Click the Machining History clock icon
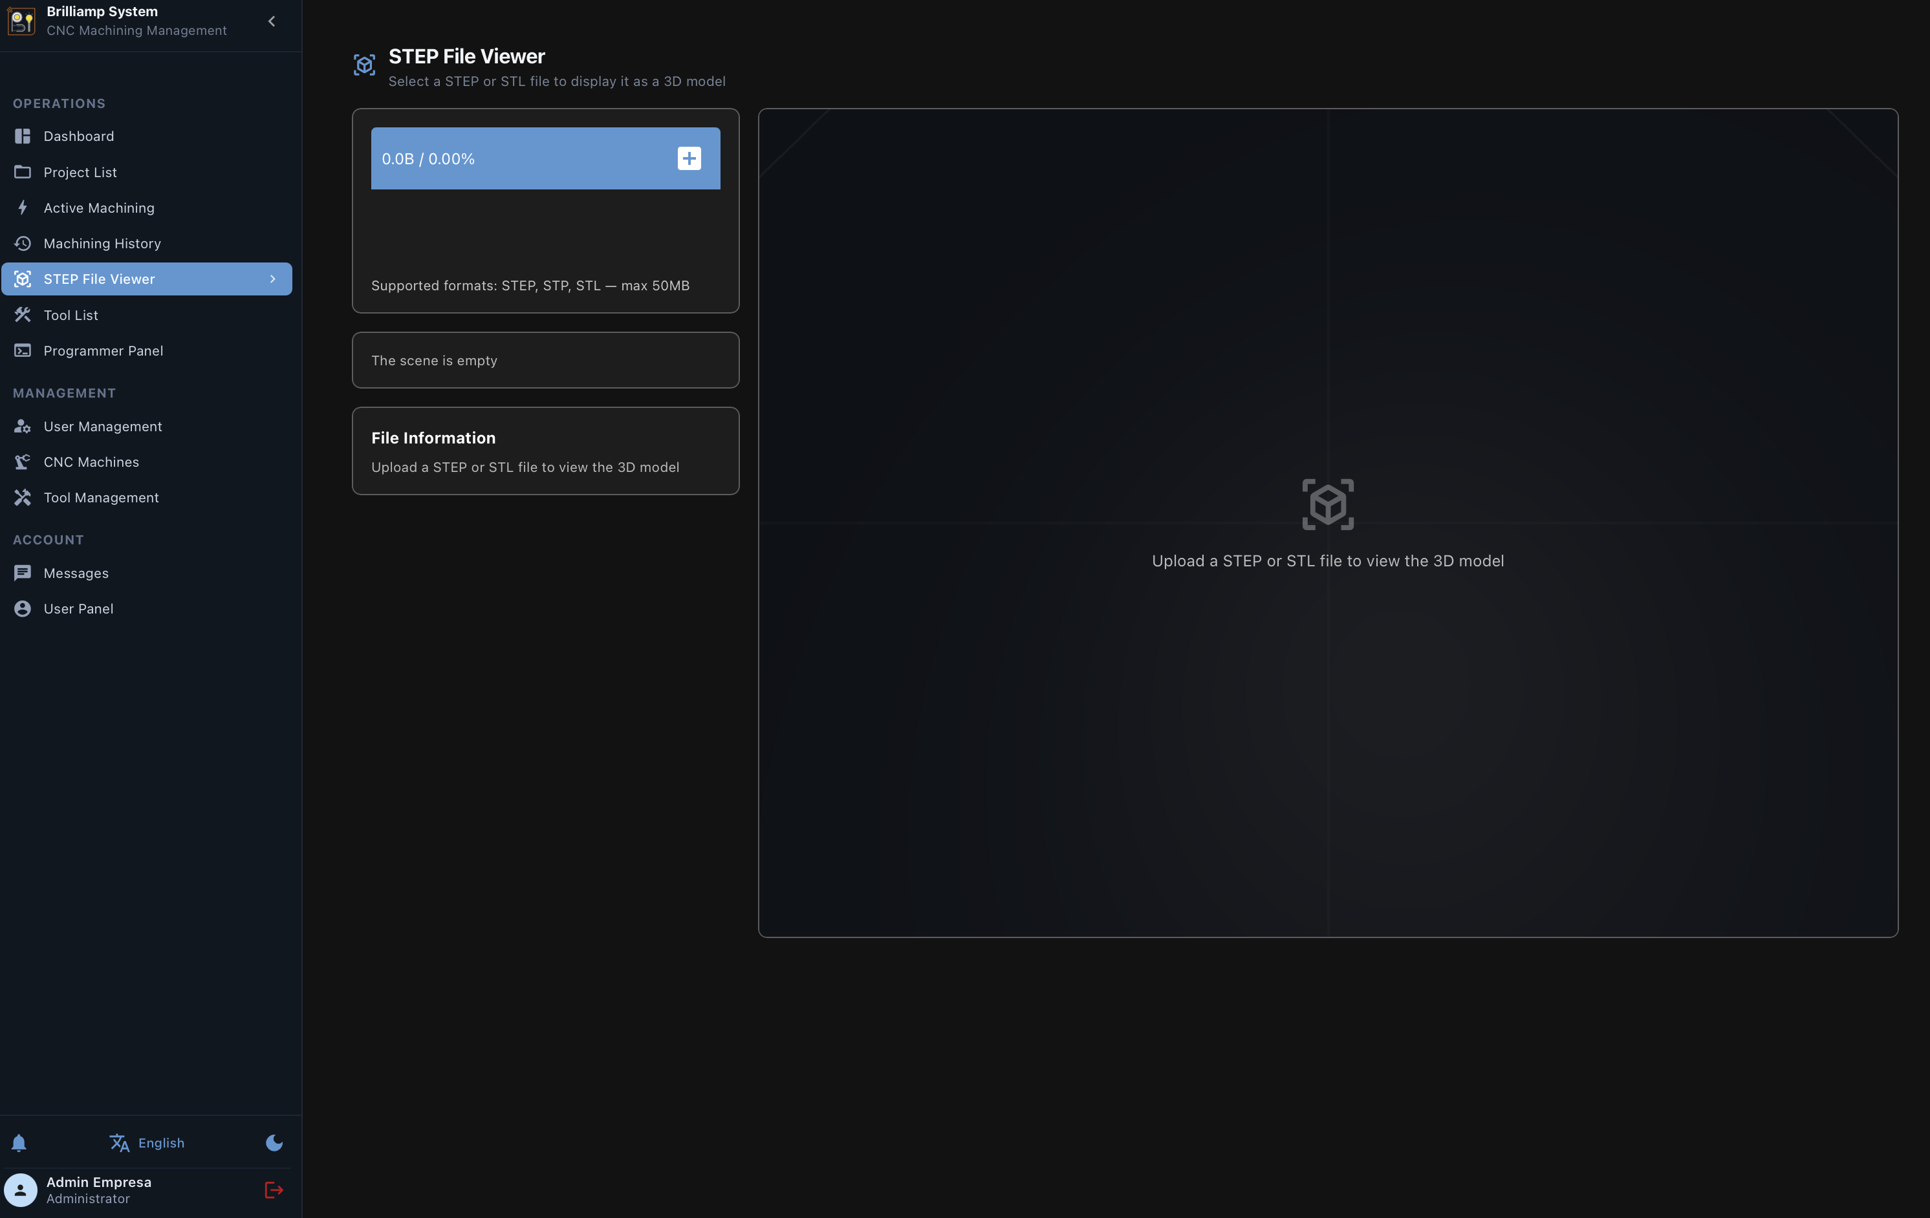 pos(23,243)
